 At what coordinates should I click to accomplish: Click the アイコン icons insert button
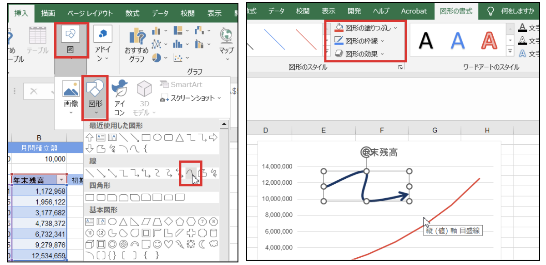119,98
